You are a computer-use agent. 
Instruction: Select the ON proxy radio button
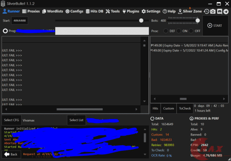[x=179, y=31]
